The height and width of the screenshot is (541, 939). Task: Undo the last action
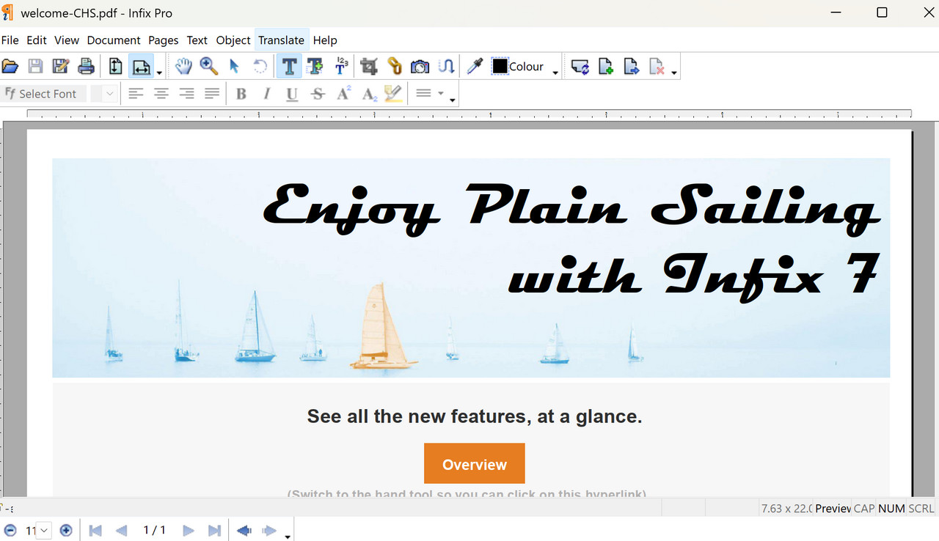pyautogui.click(x=260, y=66)
